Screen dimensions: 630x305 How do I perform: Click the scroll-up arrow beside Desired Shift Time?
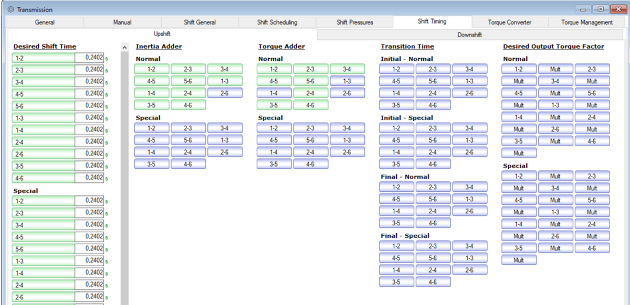(124, 47)
